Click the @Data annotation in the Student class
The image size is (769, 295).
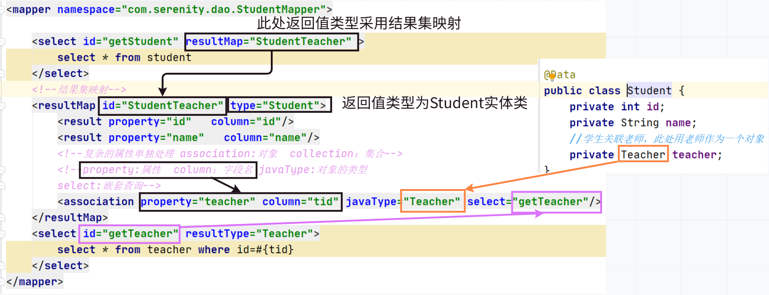coord(560,75)
